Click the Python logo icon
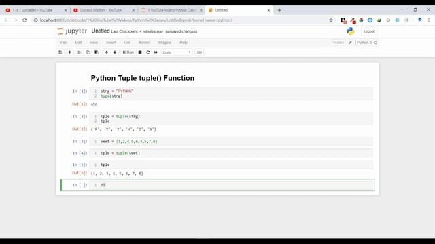The image size is (435, 244). (x=351, y=31)
